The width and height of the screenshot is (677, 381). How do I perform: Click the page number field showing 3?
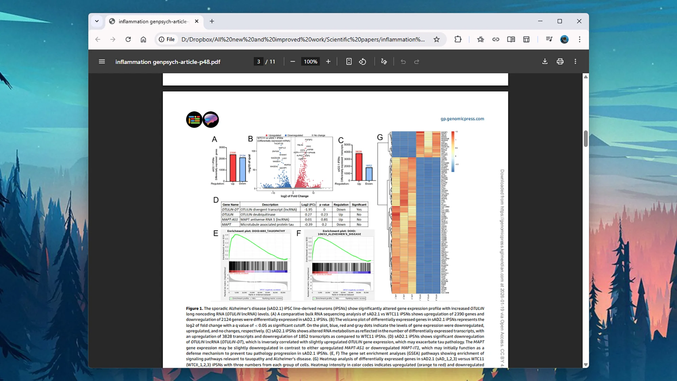tap(259, 61)
